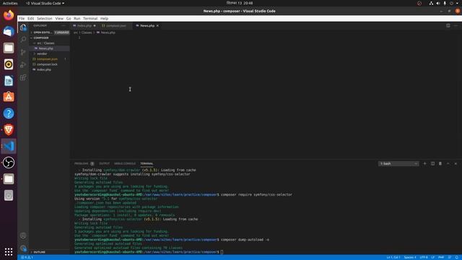Open the File menu
Screen dimensions: 462x260
click(x=22, y=18)
